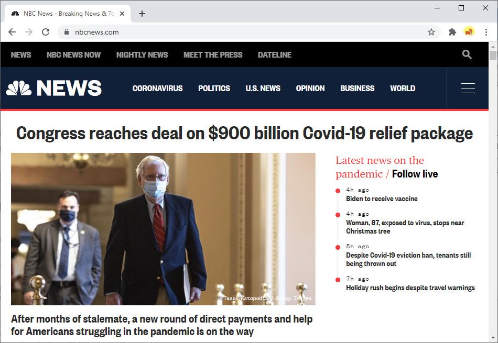Go to the U.S. NEWS section

coord(263,88)
